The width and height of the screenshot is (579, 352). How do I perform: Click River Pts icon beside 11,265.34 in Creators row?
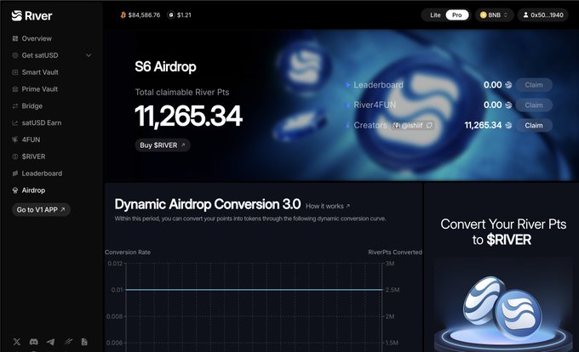[x=508, y=126]
